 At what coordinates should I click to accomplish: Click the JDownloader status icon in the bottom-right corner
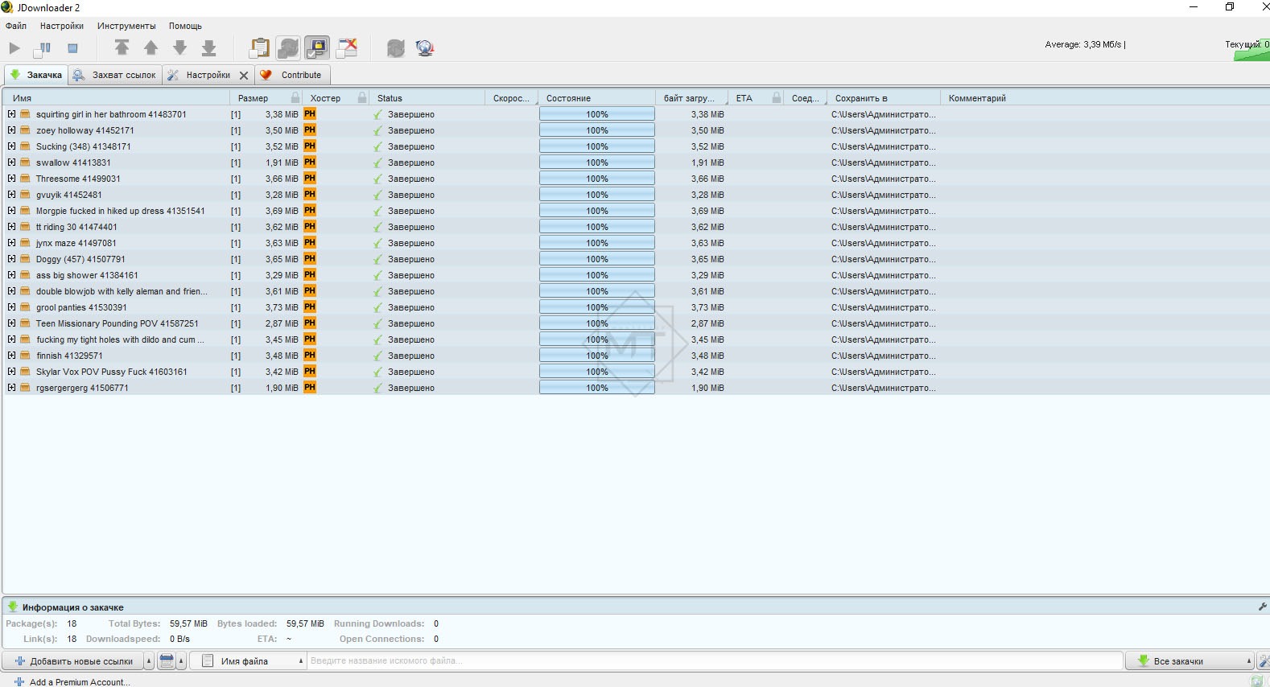1257,681
